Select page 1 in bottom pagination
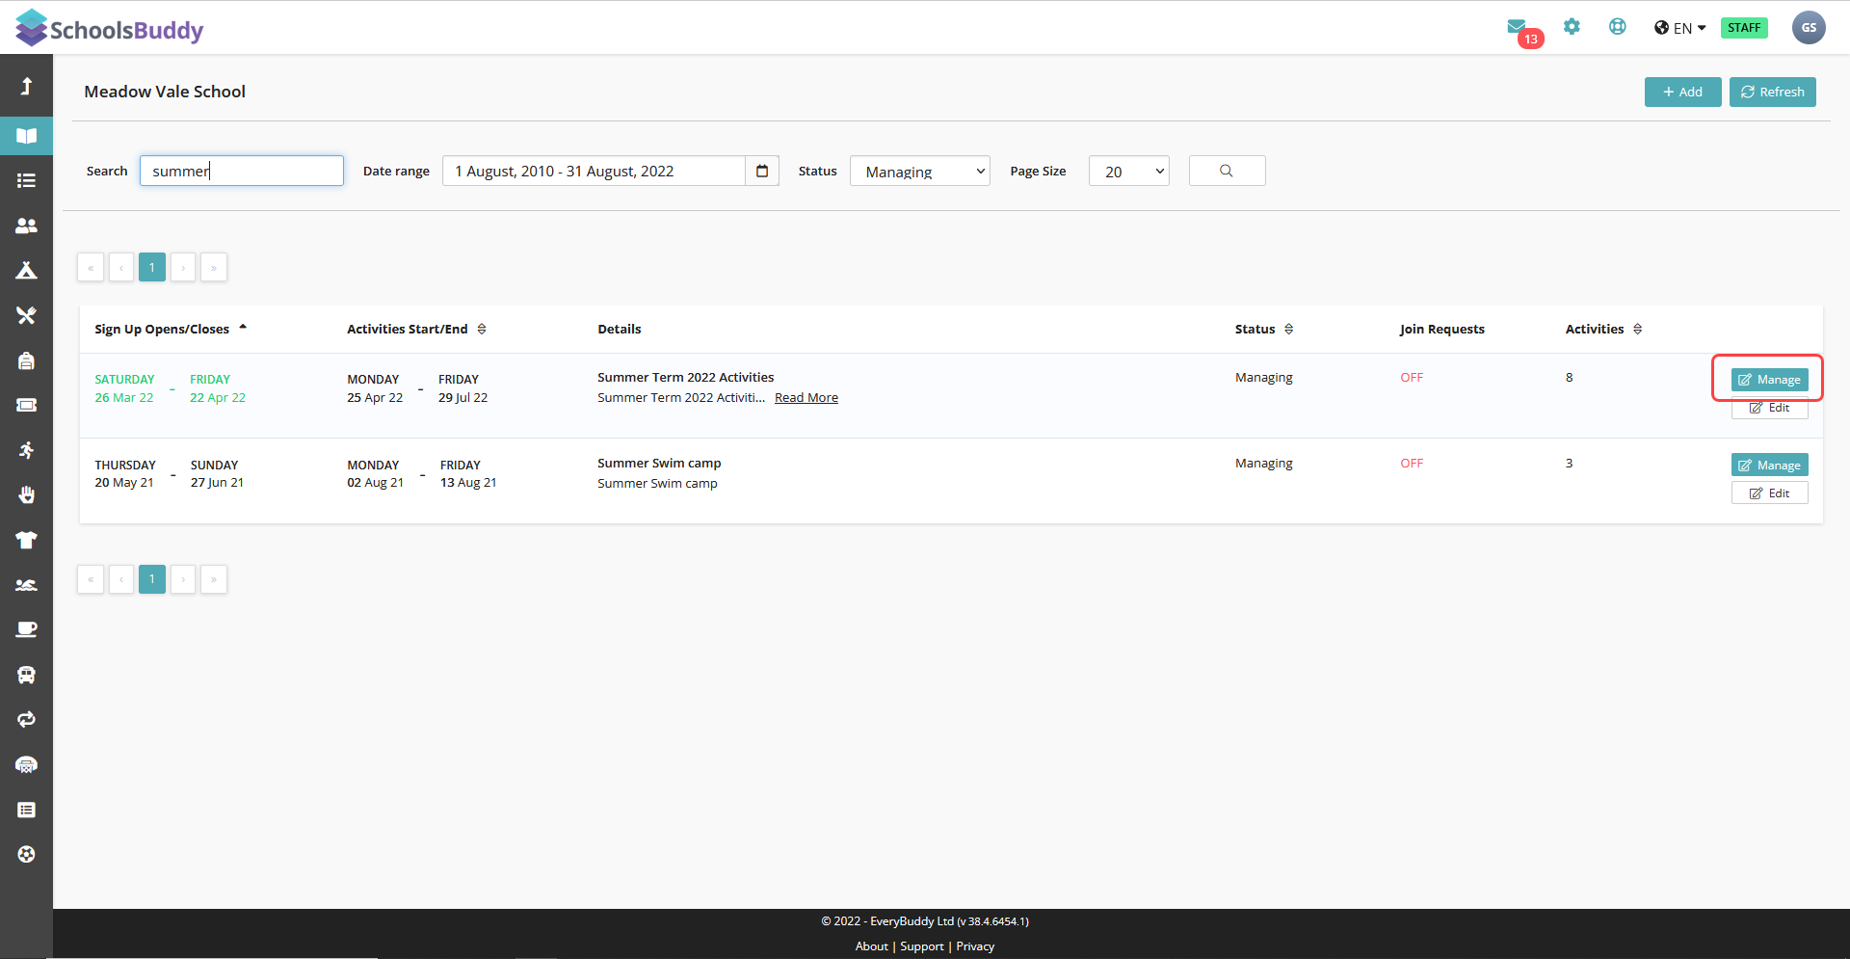 point(152,579)
